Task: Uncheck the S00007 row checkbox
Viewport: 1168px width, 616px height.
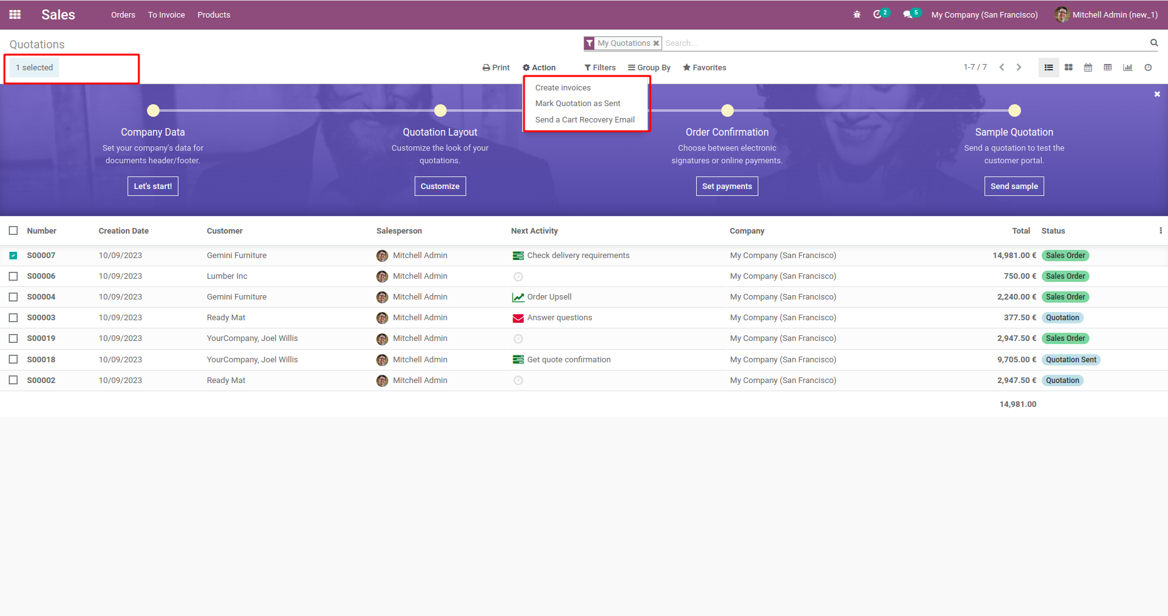Action: click(13, 256)
